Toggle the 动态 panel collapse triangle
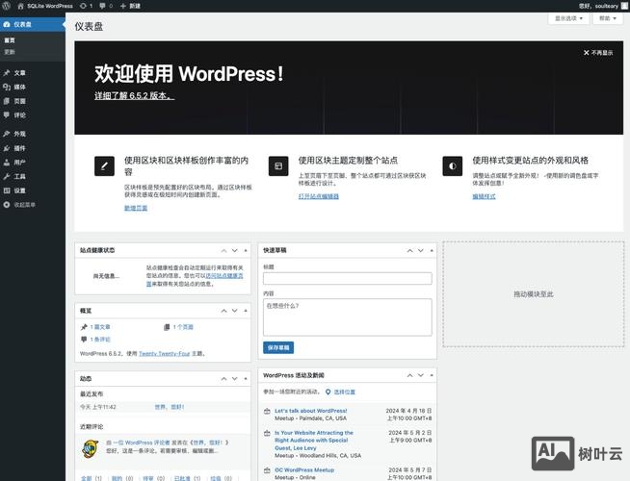The image size is (630, 481). coord(246,379)
